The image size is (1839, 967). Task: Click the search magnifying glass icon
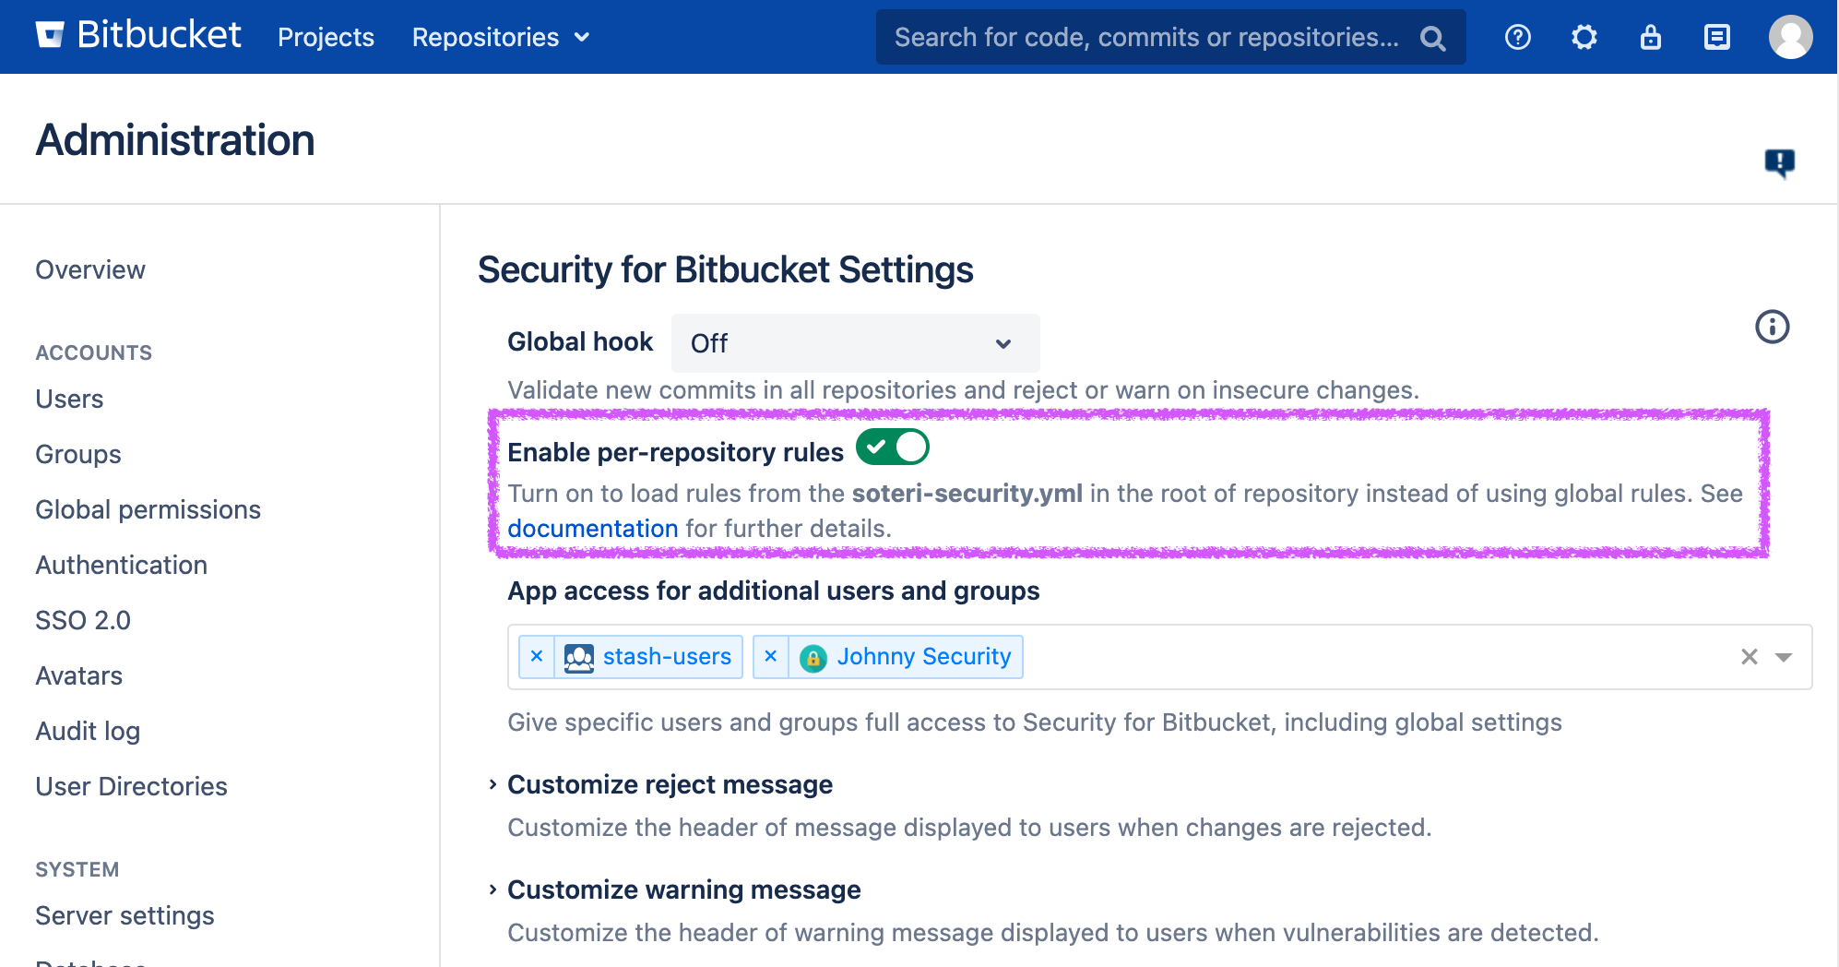[x=1432, y=38]
